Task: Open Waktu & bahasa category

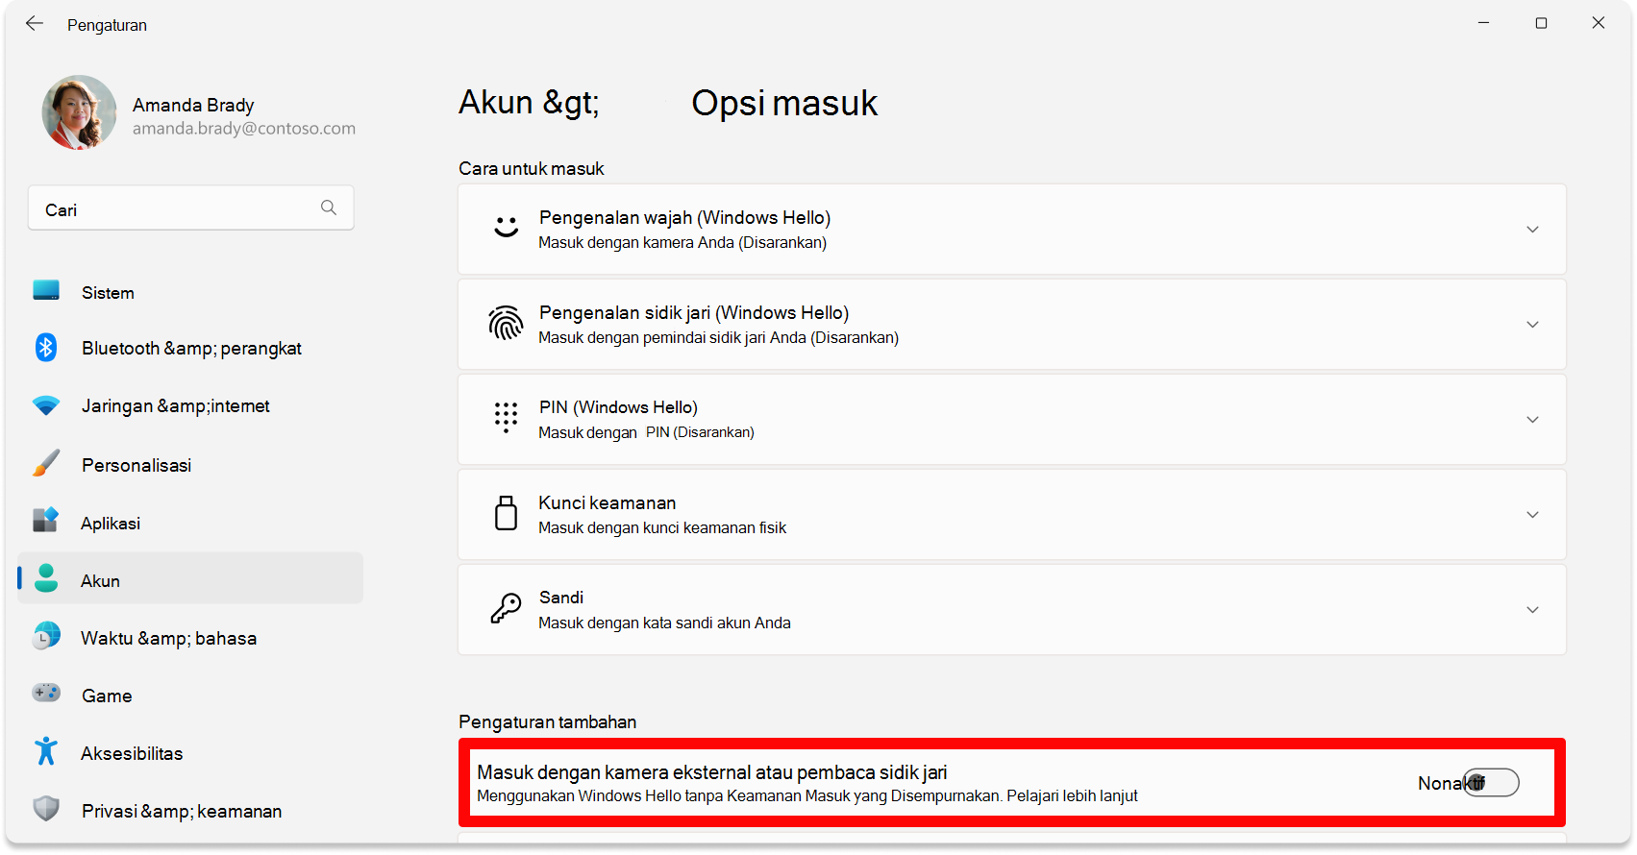Action: coord(190,638)
